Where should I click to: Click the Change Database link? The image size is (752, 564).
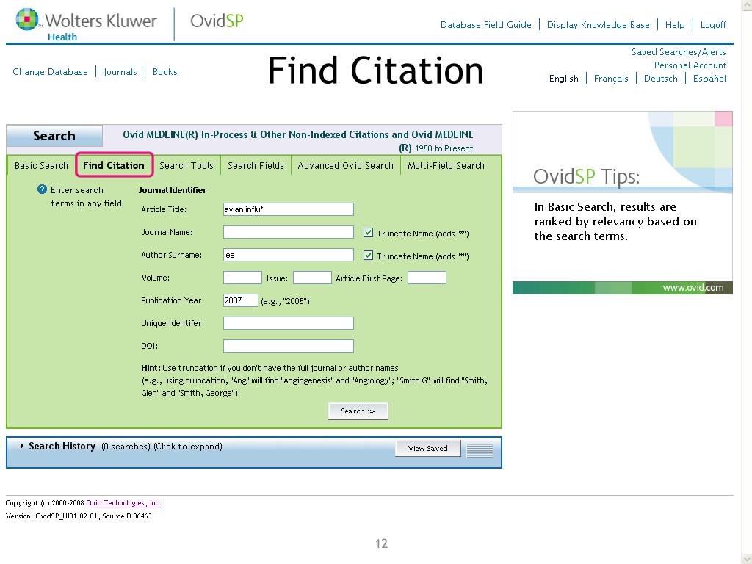pos(51,71)
